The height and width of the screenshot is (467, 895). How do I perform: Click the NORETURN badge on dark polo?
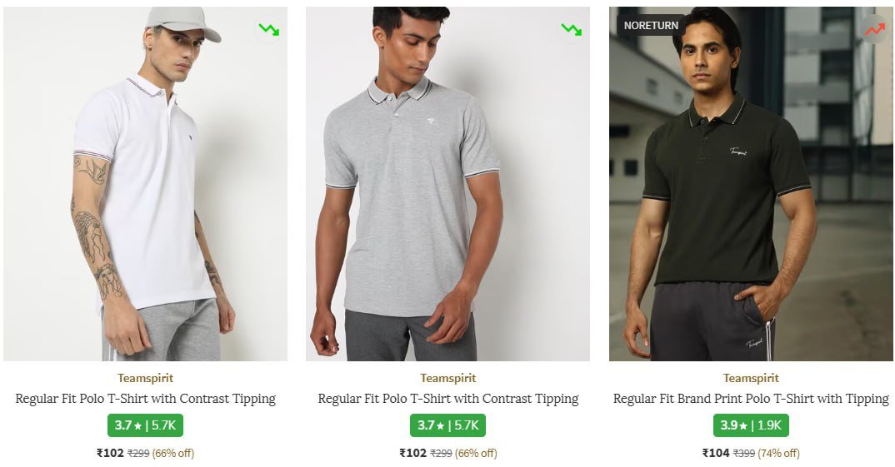(651, 26)
